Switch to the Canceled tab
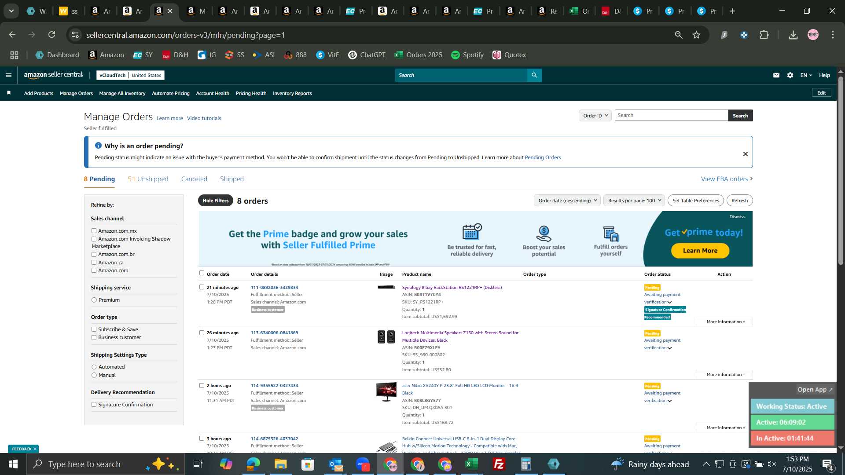 (194, 179)
